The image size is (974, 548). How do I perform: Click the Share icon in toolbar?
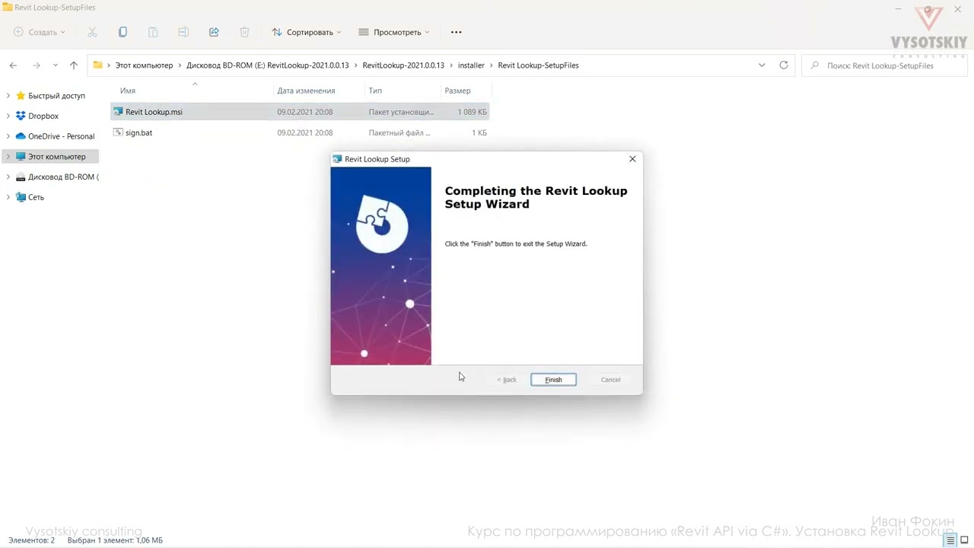point(214,32)
